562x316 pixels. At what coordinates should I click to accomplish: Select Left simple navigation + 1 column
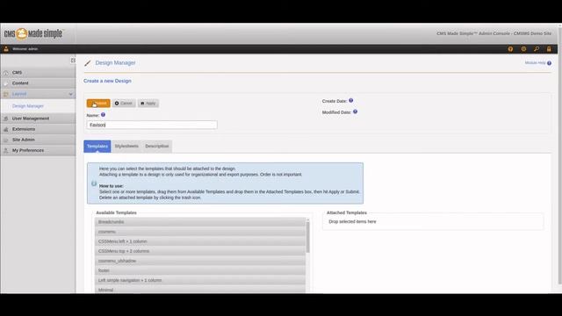(x=200, y=280)
